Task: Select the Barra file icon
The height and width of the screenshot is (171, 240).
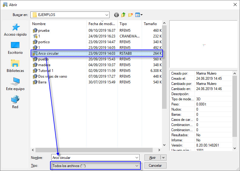Action: click(35, 82)
